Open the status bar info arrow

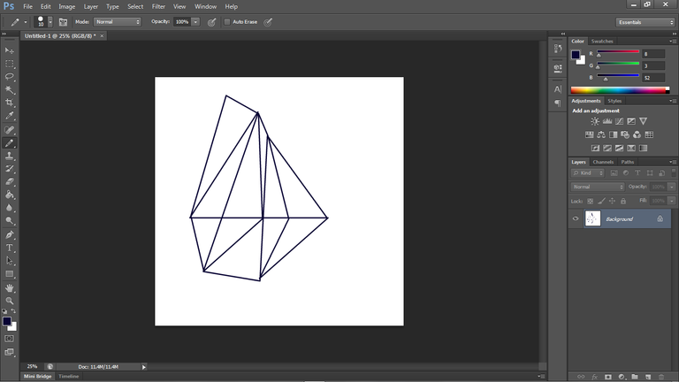(x=144, y=367)
